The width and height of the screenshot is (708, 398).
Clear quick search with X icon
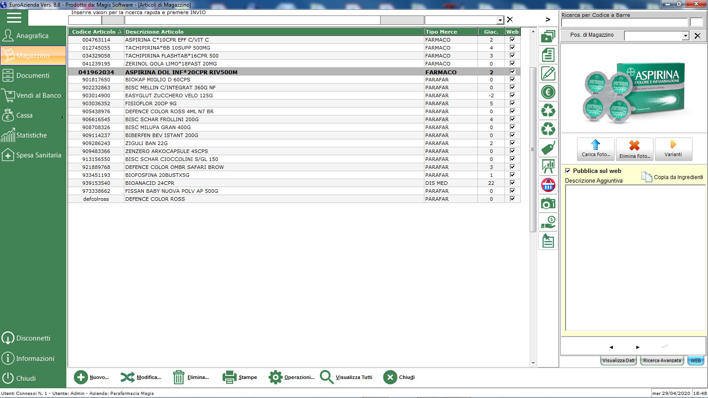(510, 19)
